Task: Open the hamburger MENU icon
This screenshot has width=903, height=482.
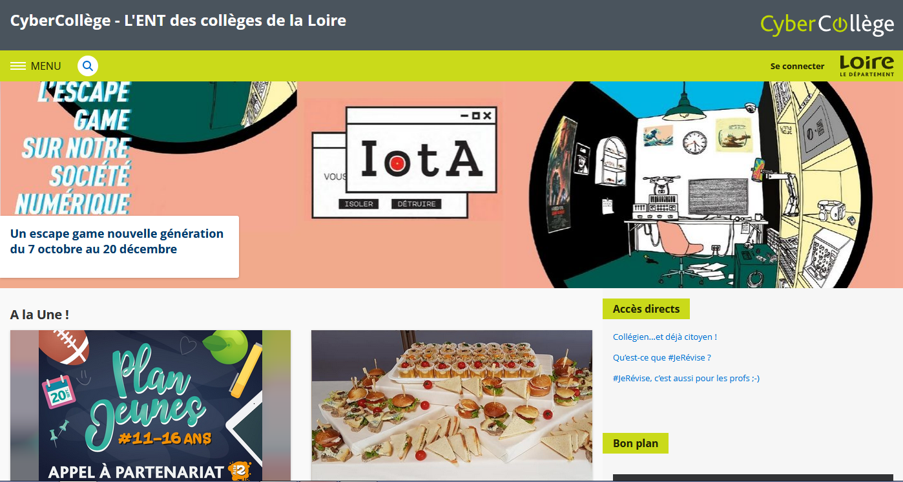Action: coord(18,66)
